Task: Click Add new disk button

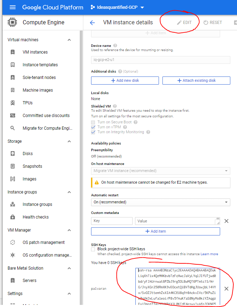Action: point(125,80)
